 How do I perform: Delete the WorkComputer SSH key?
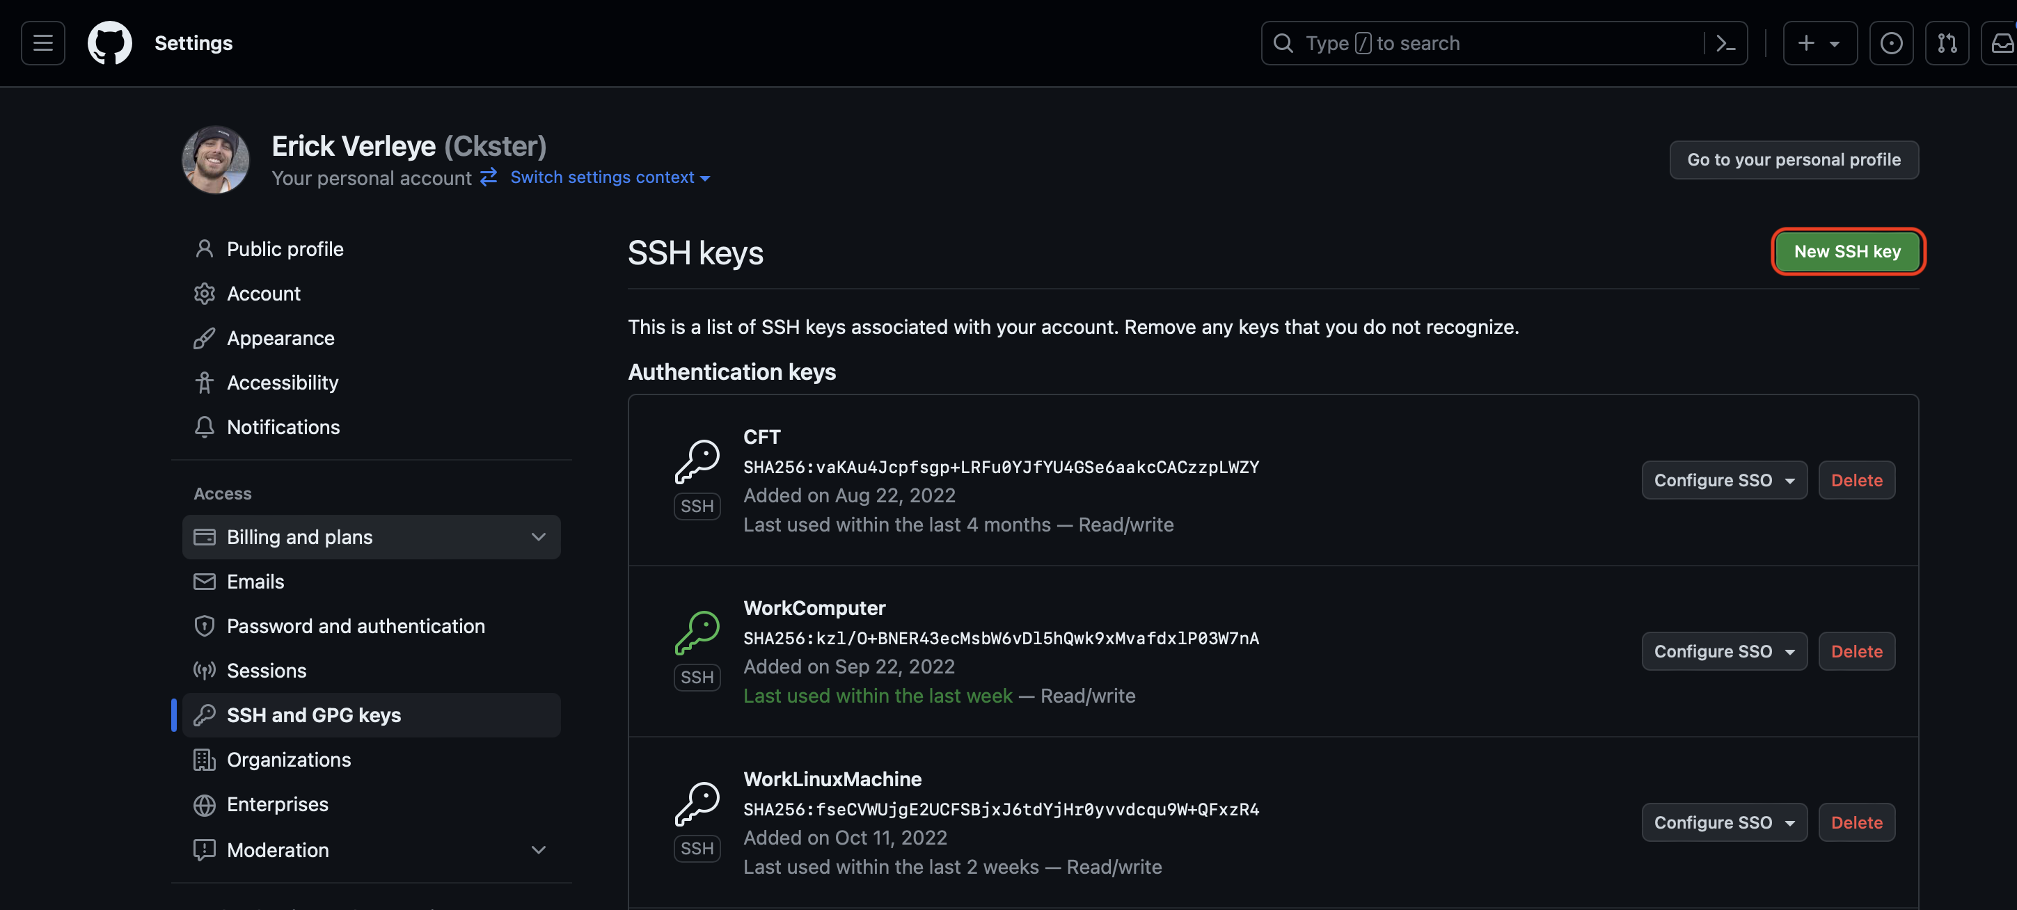coord(1856,651)
